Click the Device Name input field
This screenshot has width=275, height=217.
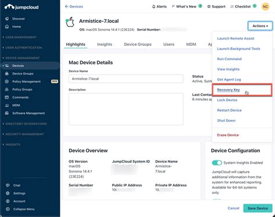[126, 79]
